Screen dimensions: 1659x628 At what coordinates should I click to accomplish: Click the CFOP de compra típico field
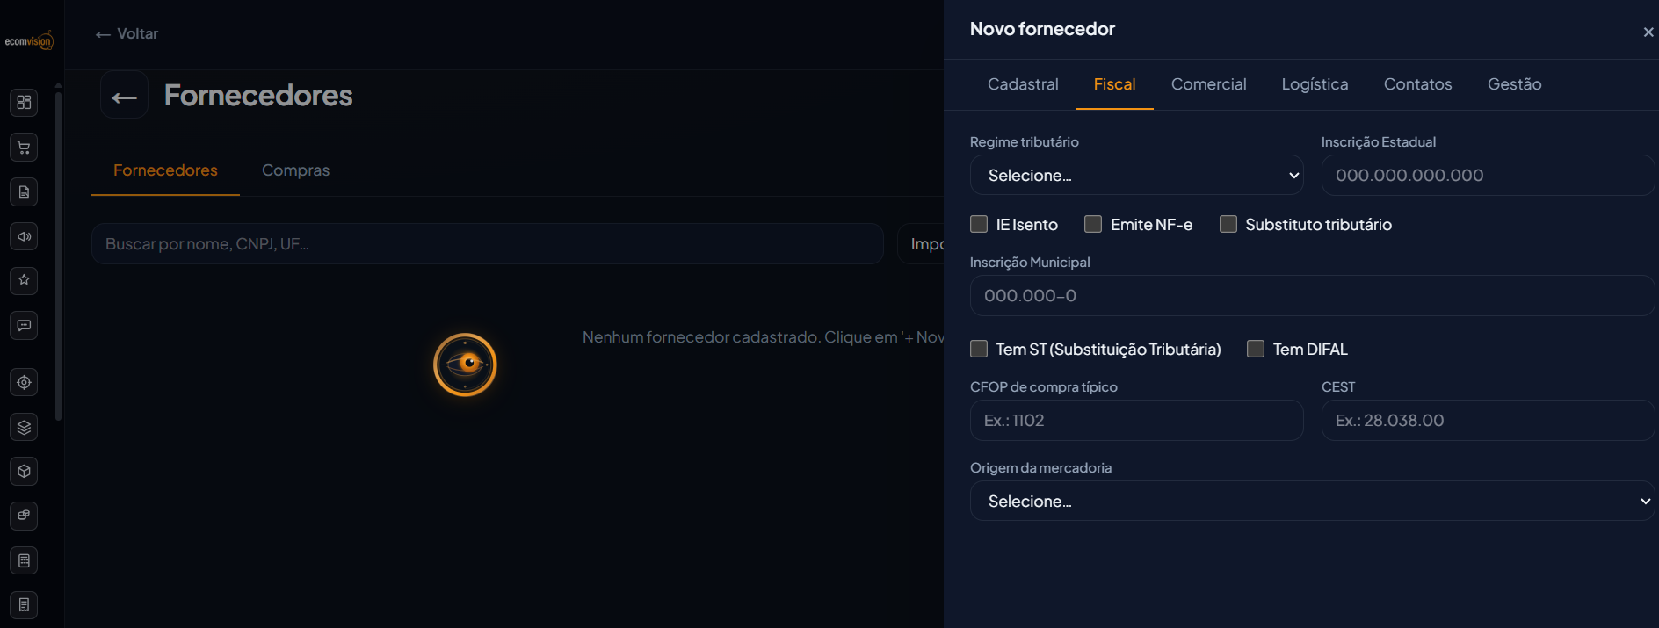[1136, 420]
